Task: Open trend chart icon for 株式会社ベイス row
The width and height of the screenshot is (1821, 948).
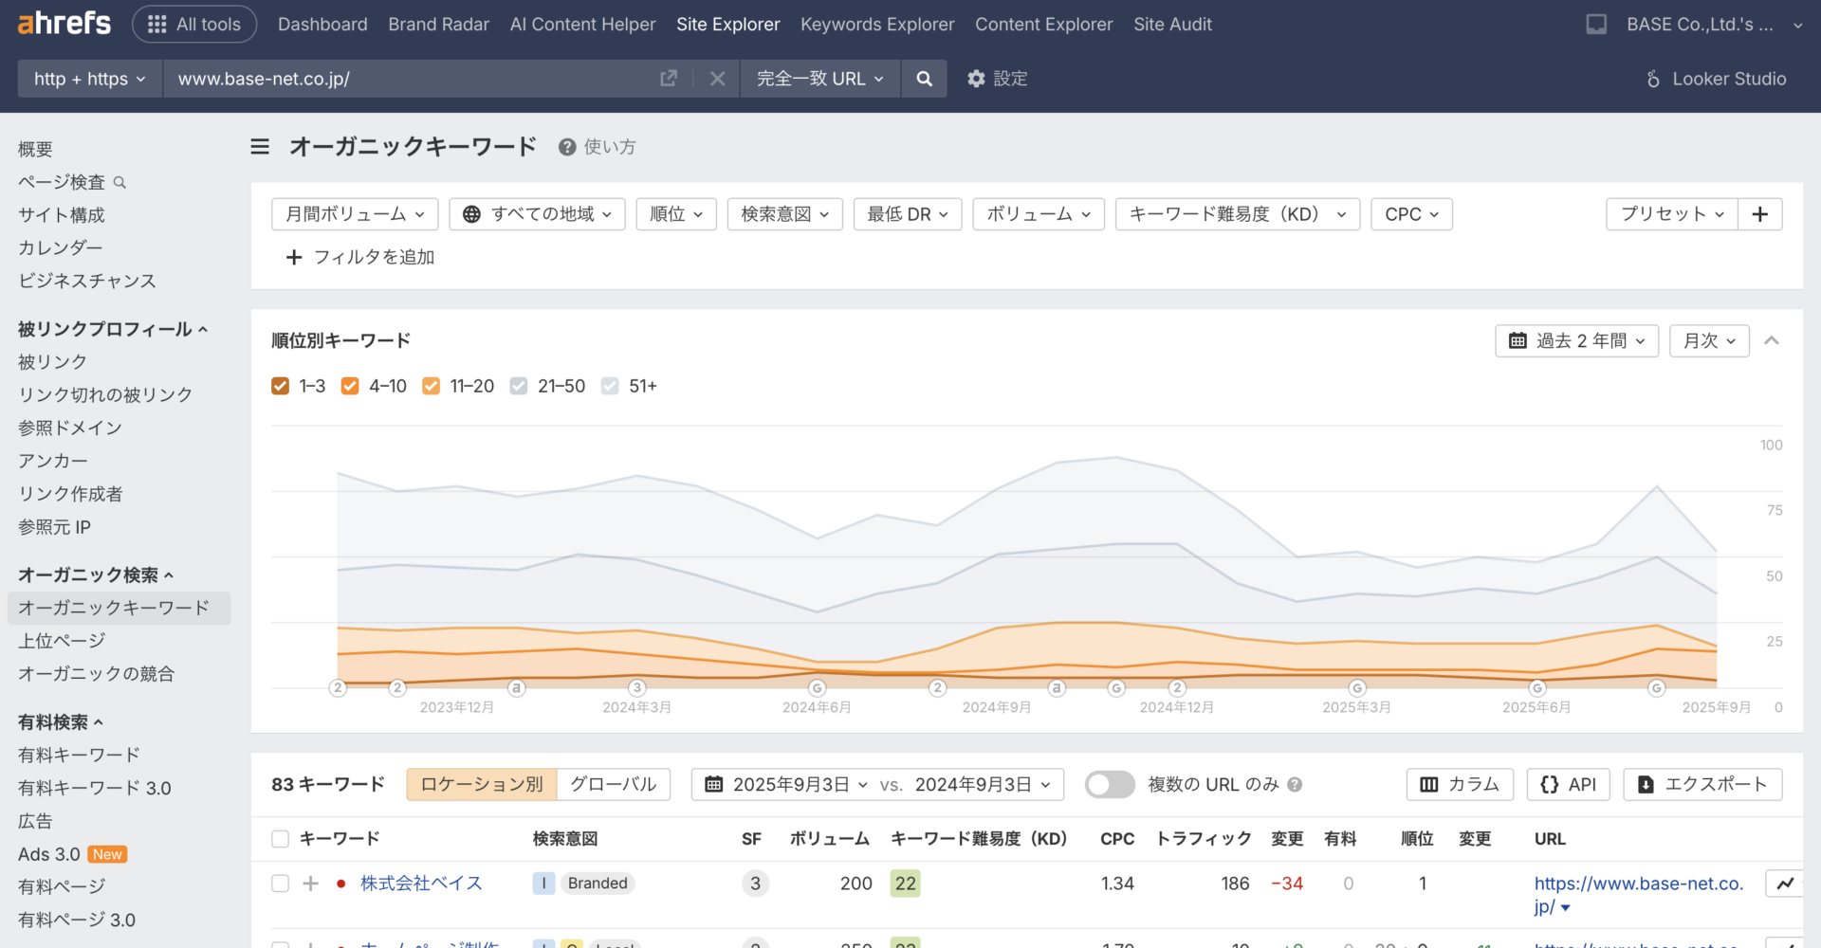Action: click(1785, 884)
